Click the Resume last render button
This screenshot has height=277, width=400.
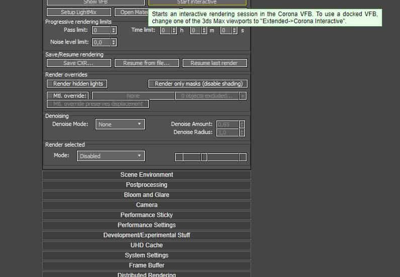[215, 63]
